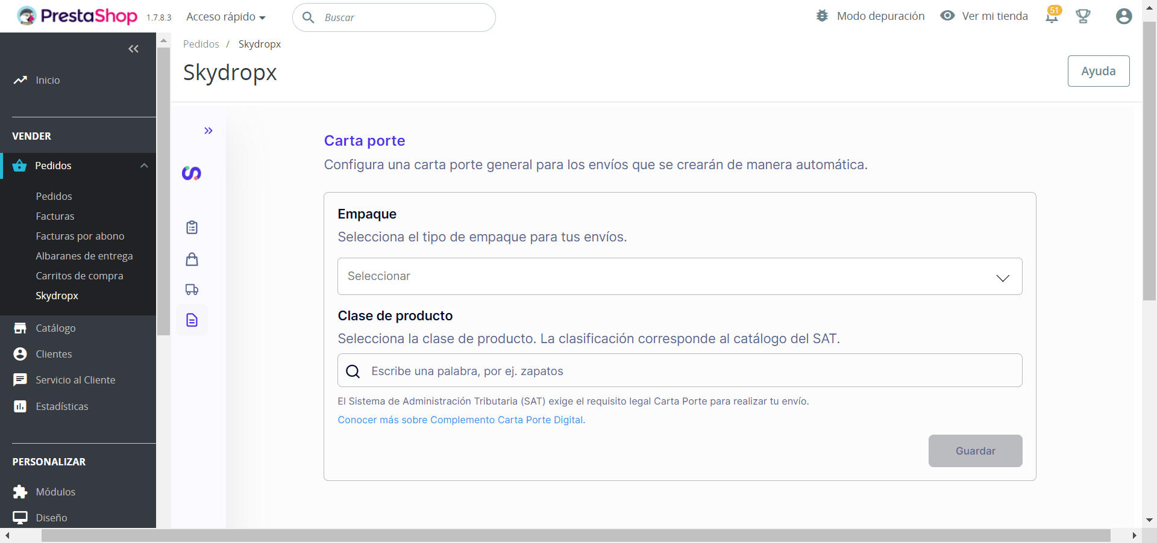Click the Servicio al Cliente chat icon
1157x543 pixels.
point(20,380)
